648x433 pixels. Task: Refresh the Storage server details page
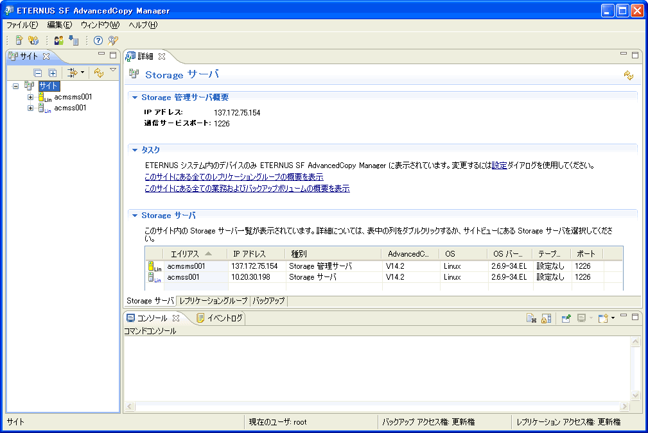tap(628, 75)
